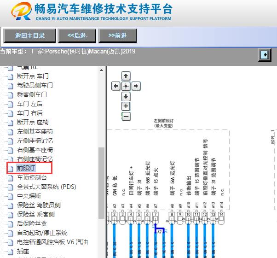This screenshot has width=277, height=258.
Task: Open 右侧基本座椅 entry
Action: (x=35, y=150)
